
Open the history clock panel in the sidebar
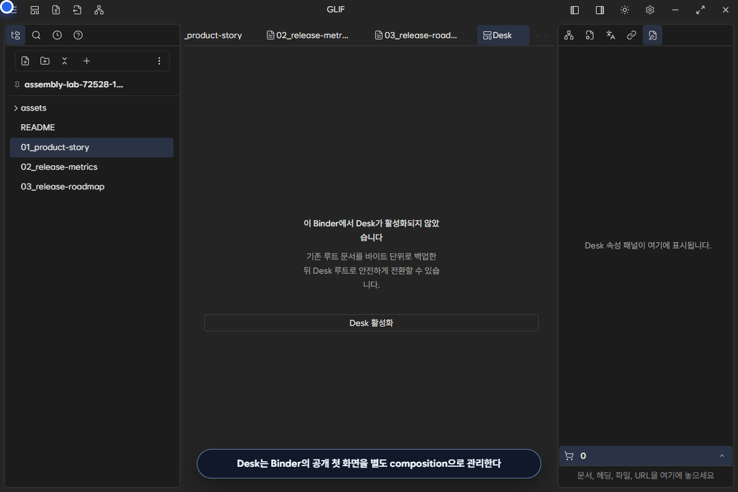pyautogui.click(x=57, y=35)
